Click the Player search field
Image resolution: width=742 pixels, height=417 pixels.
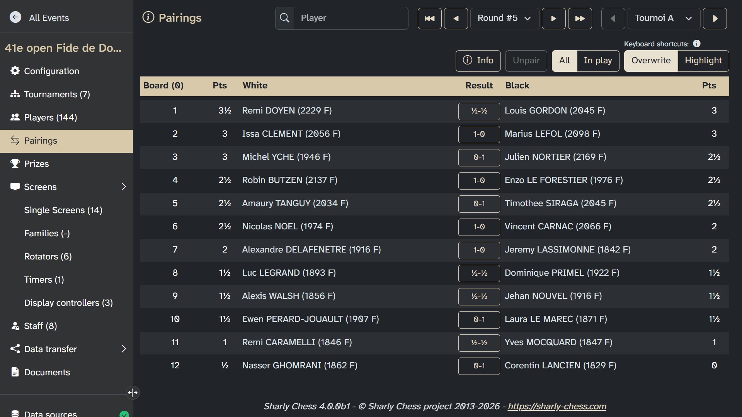351,18
